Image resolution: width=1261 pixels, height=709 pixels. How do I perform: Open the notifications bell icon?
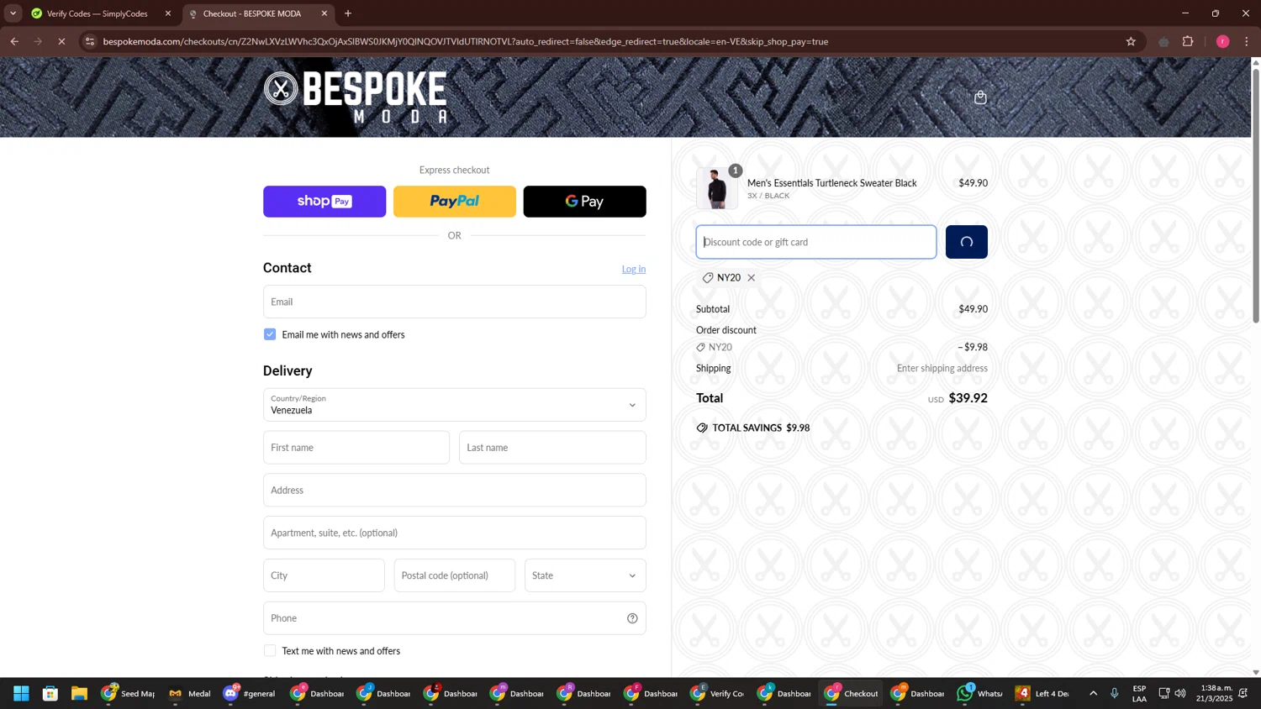(1243, 693)
